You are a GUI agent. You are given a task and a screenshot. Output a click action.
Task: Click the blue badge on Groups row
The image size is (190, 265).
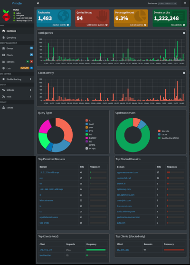point(31,48)
